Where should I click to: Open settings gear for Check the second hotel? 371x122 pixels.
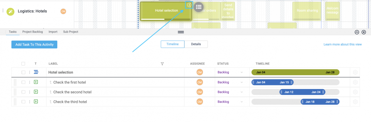pos(355,92)
